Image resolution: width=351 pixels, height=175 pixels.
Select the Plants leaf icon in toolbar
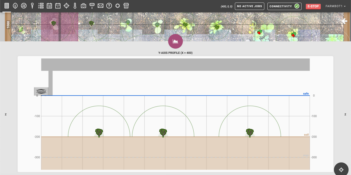click(15, 5)
